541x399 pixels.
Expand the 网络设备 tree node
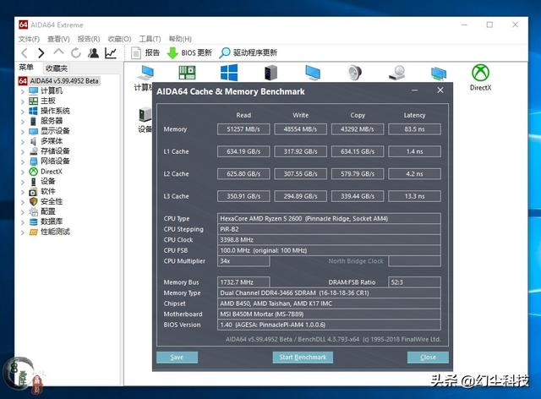pos(23,161)
